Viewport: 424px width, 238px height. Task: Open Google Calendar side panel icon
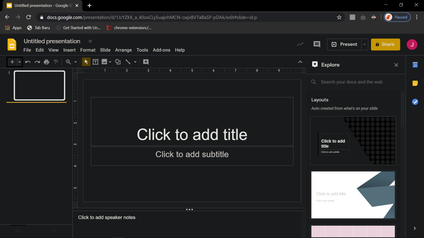415,65
